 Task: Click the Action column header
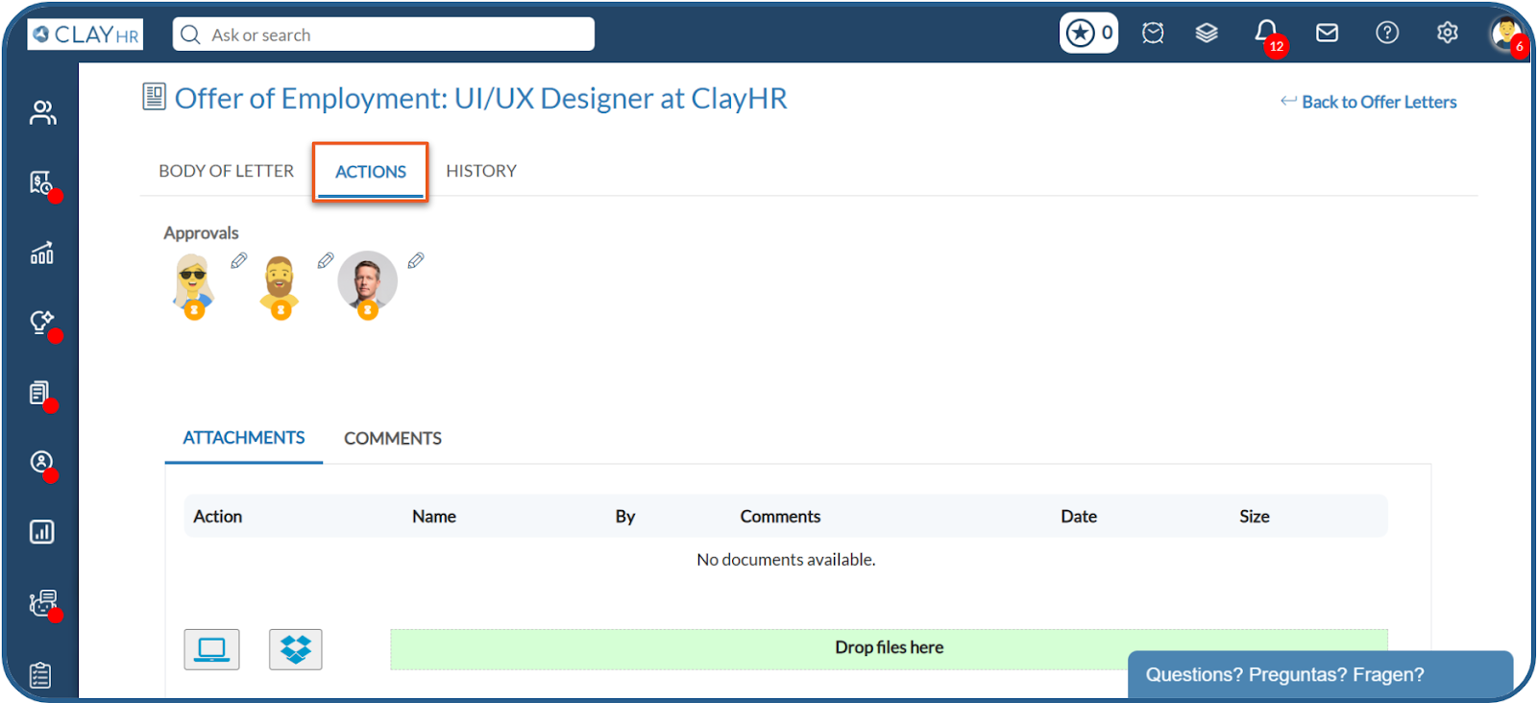click(218, 517)
